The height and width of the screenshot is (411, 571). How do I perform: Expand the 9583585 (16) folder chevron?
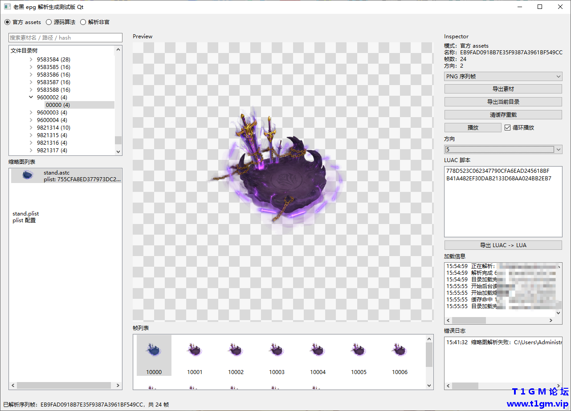click(x=31, y=67)
